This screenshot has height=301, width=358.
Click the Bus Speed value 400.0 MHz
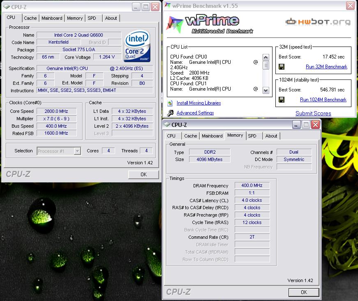click(x=56, y=126)
